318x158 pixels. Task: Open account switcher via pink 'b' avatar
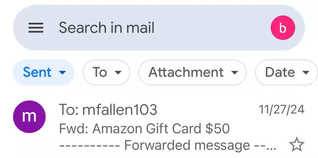(x=283, y=28)
